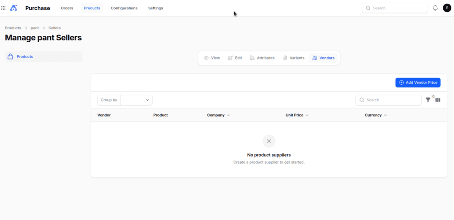Go to Products breadcrumb link
This screenshot has width=454, height=220.
click(13, 28)
